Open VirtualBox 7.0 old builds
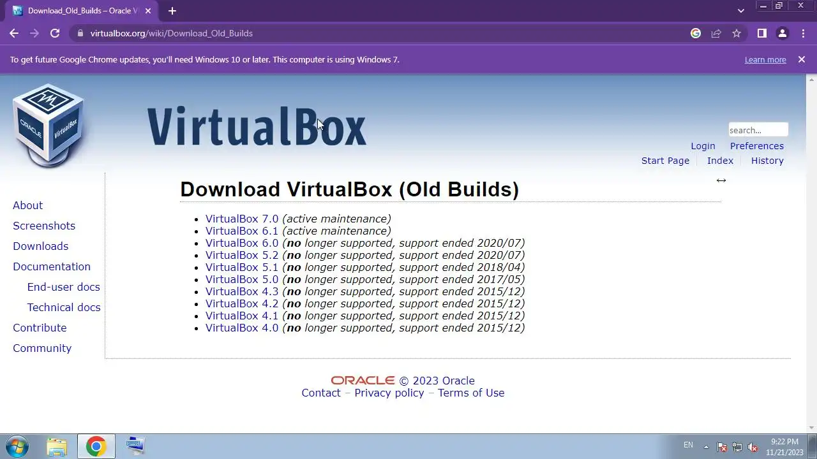 (242, 219)
